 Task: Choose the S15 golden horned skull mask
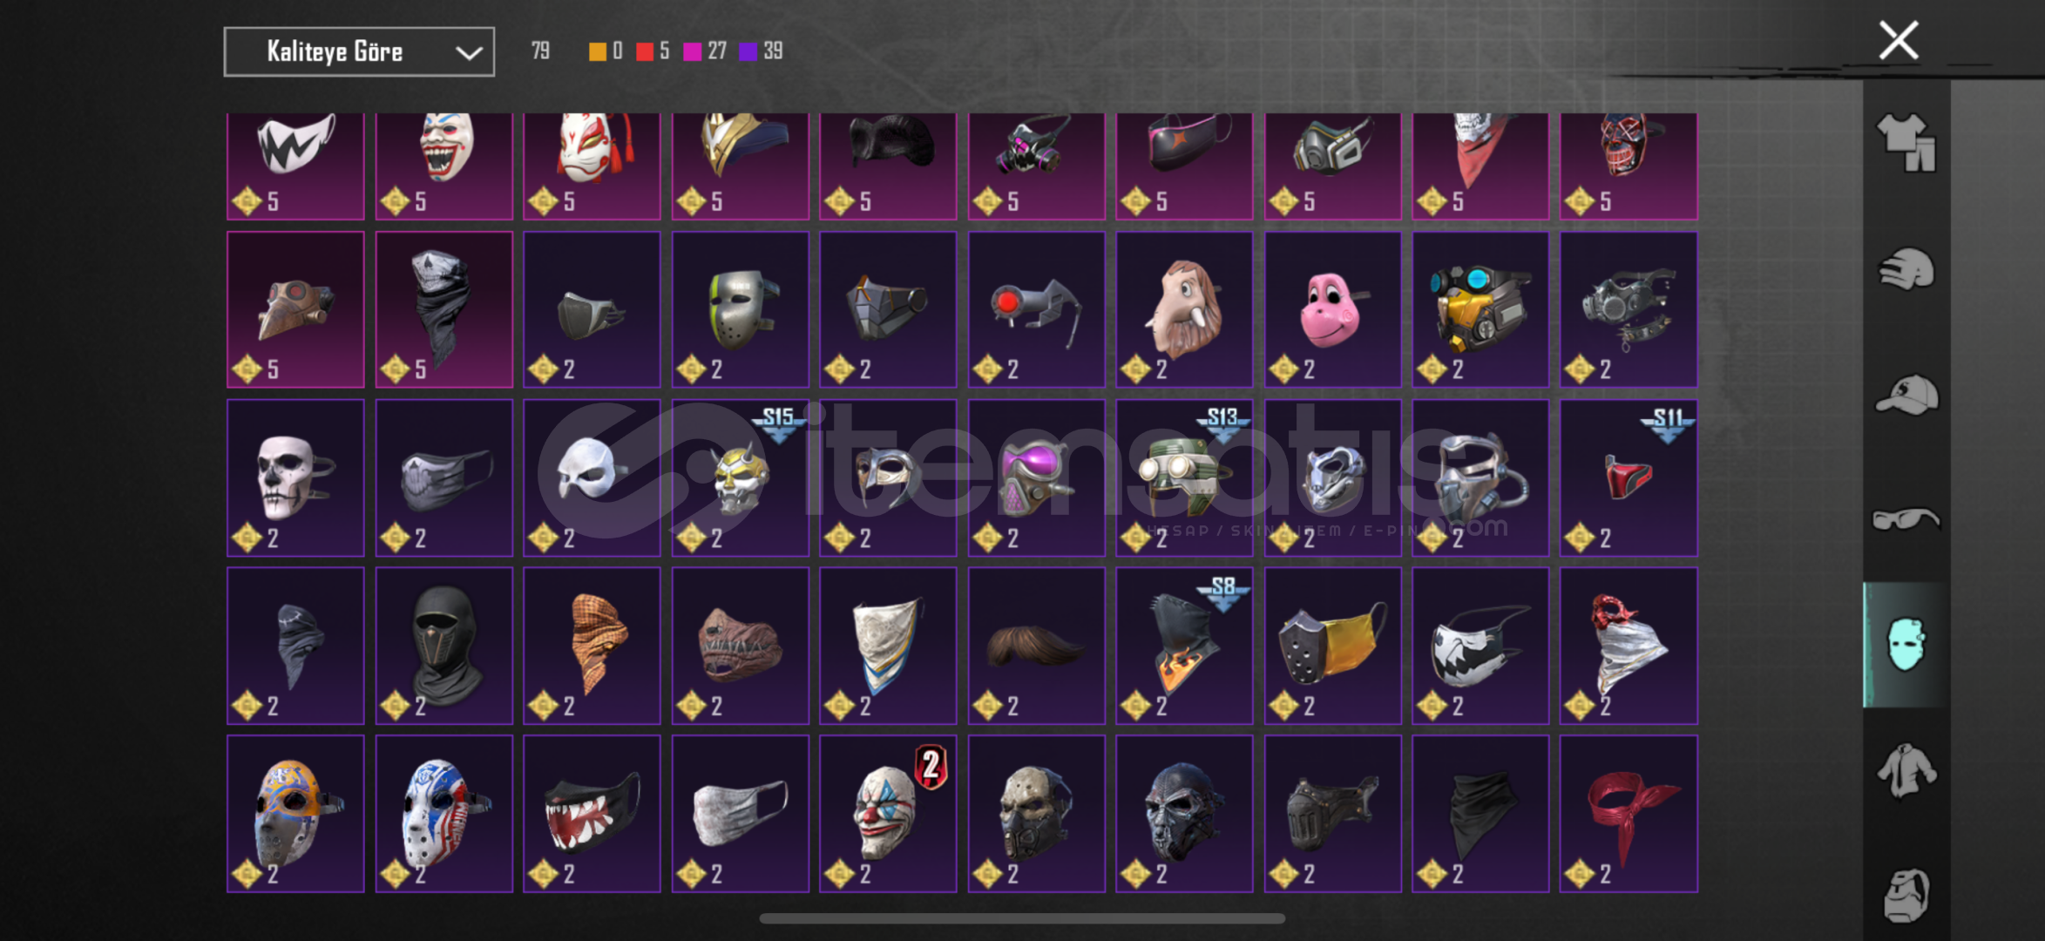point(740,477)
